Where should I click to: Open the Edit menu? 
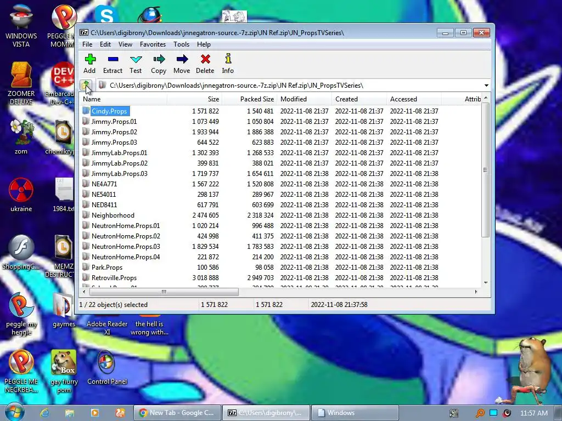pos(105,44)
